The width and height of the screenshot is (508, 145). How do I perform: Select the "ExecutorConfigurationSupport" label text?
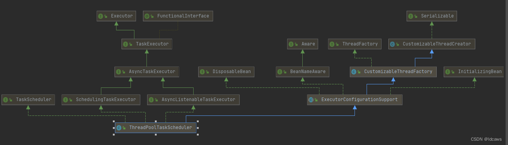pyautogui.click(x=360, y=100)
